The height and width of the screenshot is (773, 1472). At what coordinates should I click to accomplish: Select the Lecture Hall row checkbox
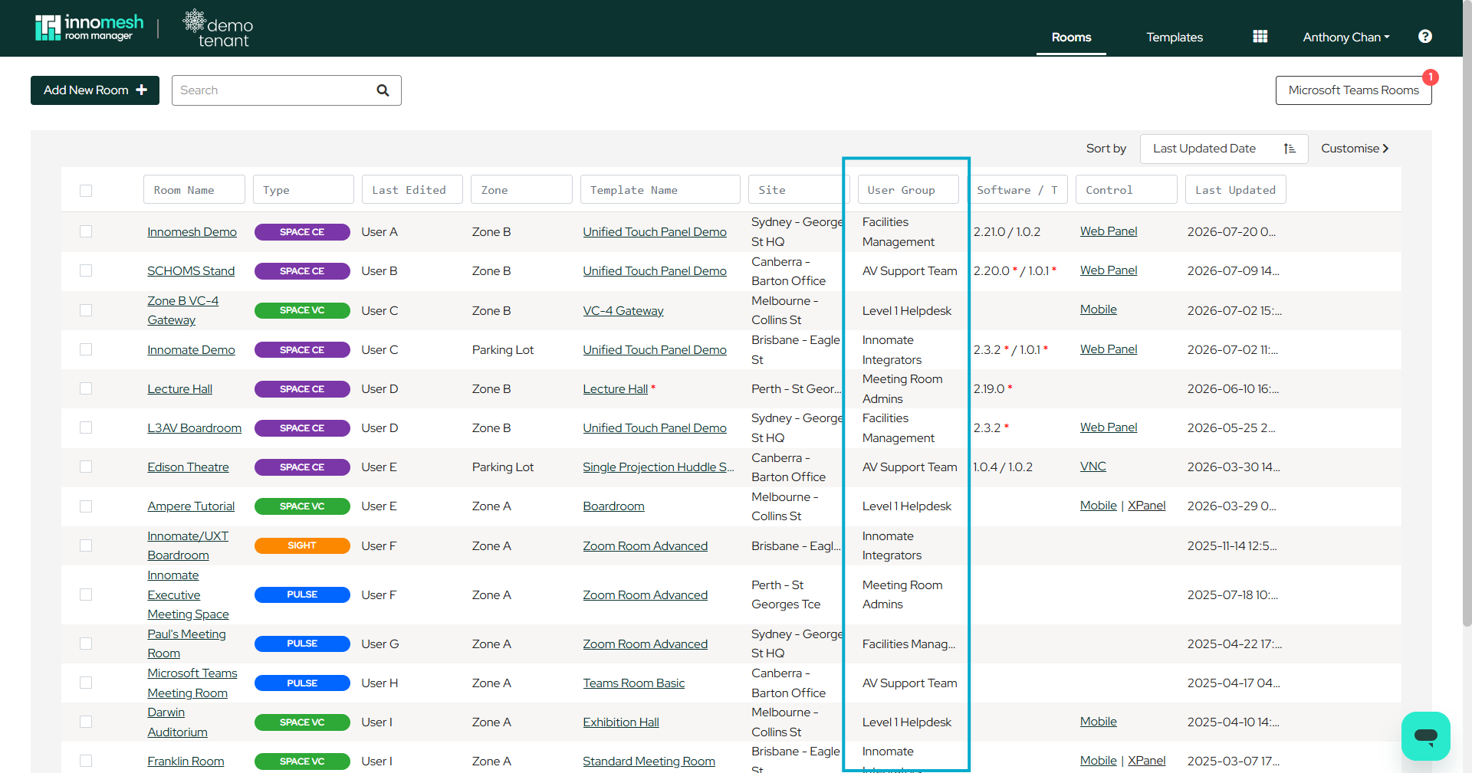point(86,388)
